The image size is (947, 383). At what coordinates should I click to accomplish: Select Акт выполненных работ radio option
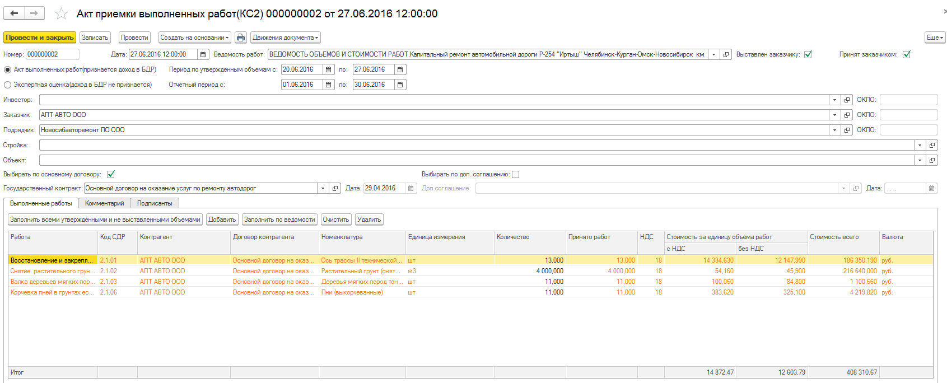(x=7, y=69)
